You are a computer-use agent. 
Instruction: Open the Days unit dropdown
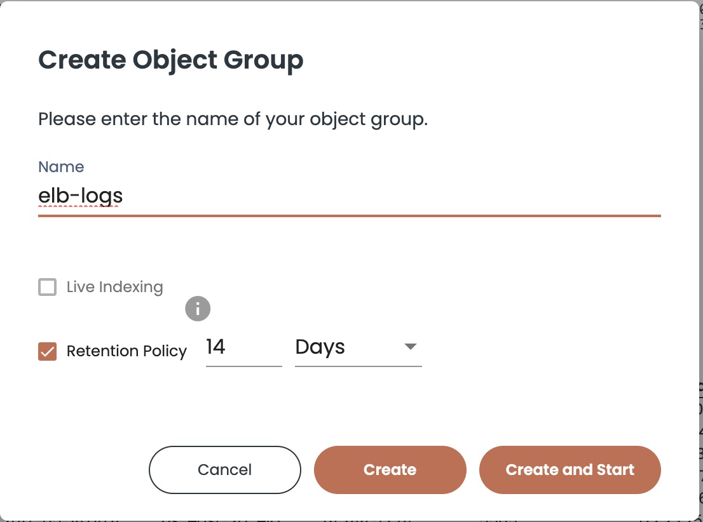tap(358, 348)
